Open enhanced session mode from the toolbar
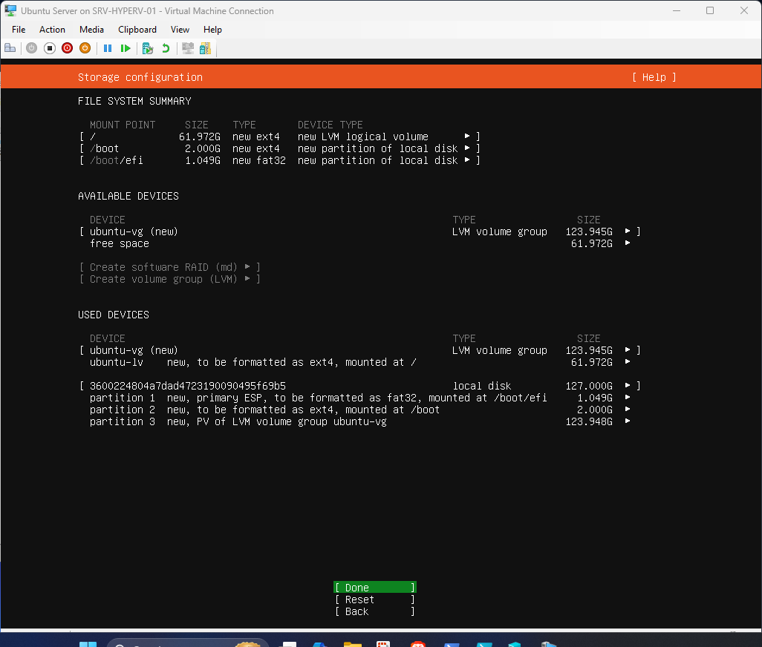762x647 pixels. tap(187, 48)
